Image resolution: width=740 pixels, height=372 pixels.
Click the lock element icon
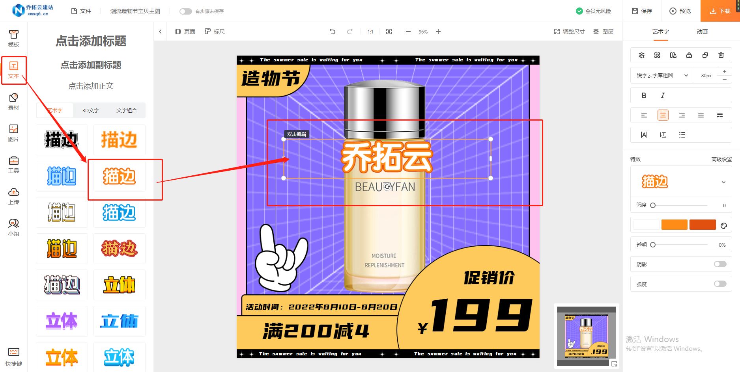pos(689,55)
